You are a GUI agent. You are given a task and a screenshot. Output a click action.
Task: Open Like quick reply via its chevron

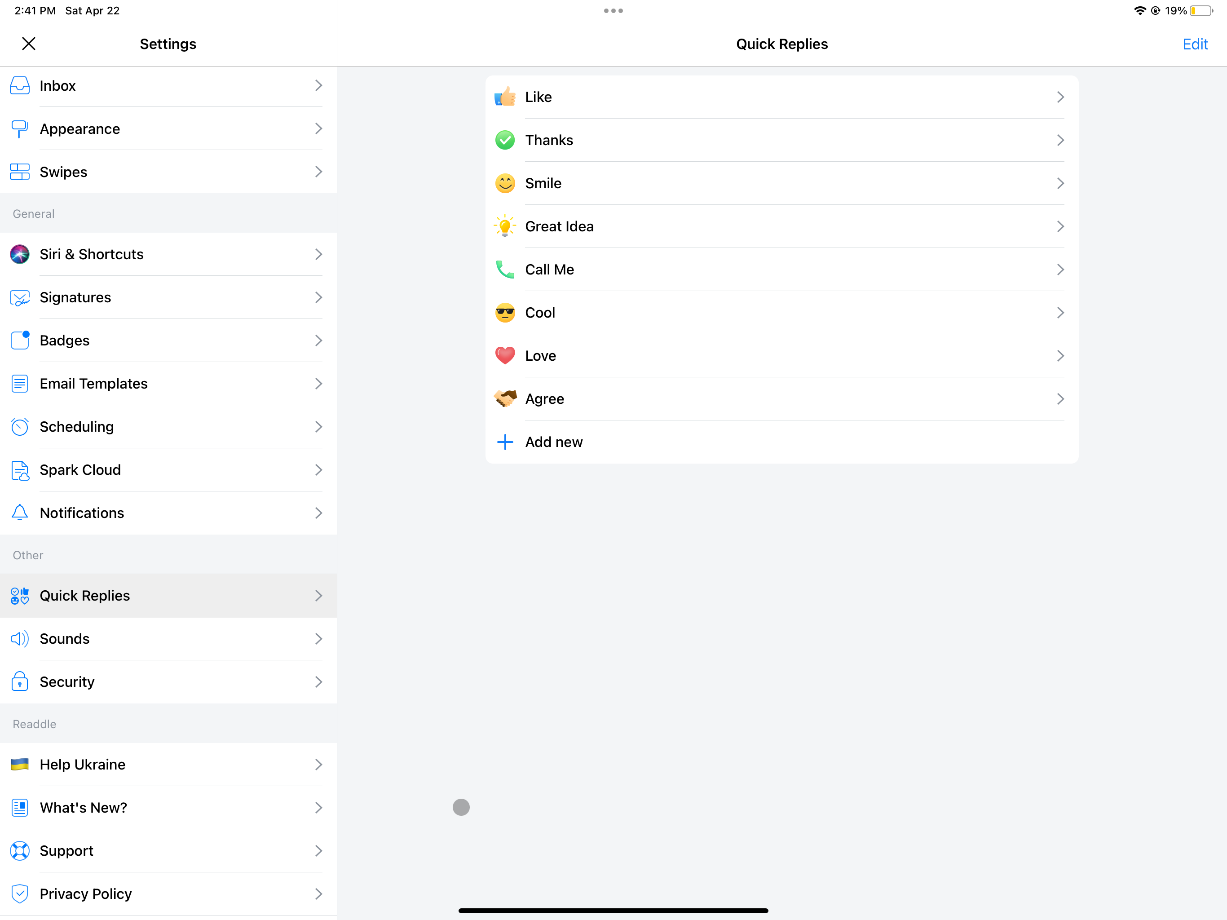[1060, 97]
